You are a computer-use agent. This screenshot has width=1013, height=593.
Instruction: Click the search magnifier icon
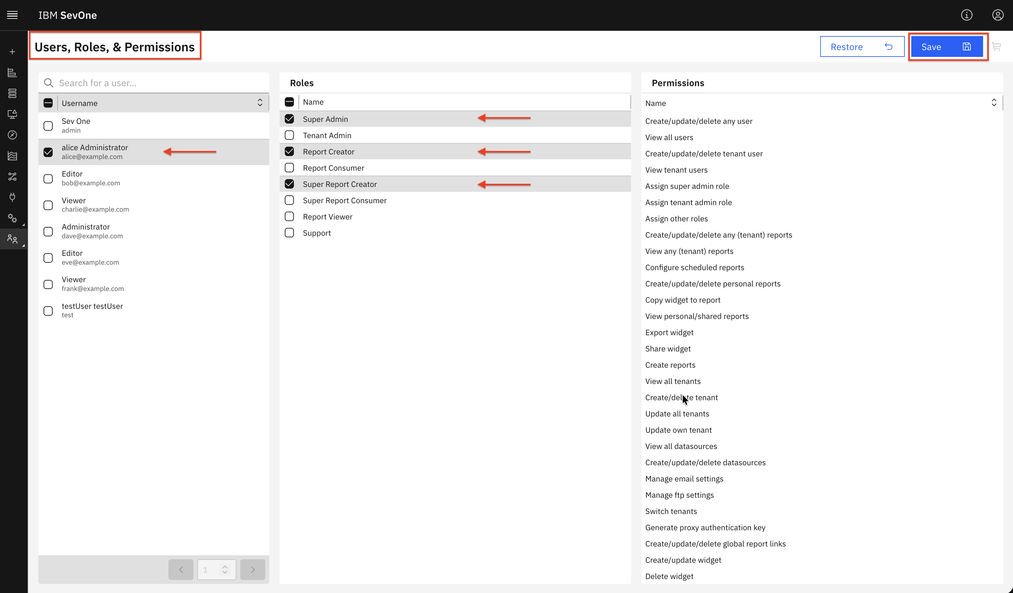pyautogui.click(x=49, y=83)
